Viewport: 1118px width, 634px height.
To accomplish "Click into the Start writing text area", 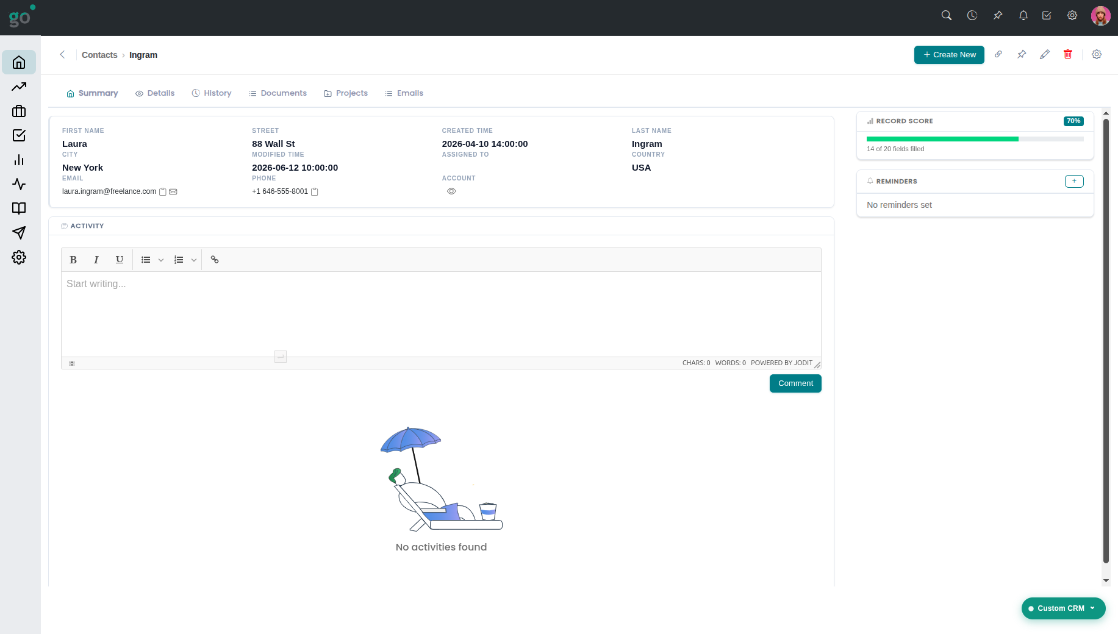I will (x=441, y=314).
